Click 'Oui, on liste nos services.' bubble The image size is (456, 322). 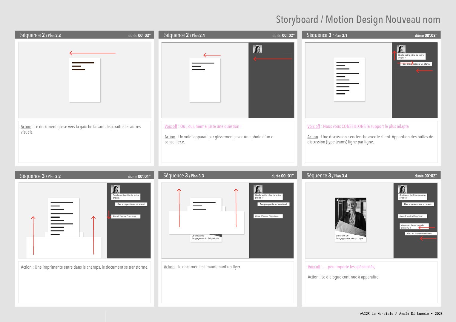point(419,233)
